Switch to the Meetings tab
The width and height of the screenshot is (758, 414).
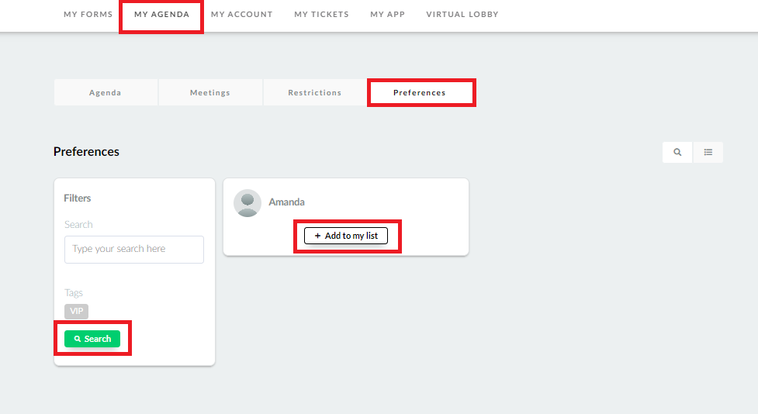[210, 92]
